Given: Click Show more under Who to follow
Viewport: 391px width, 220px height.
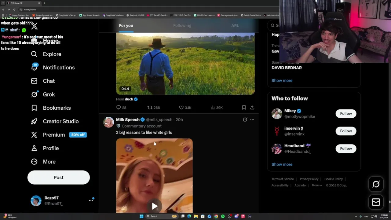Looking at the screenshot, I should click(x=282, y=164).
